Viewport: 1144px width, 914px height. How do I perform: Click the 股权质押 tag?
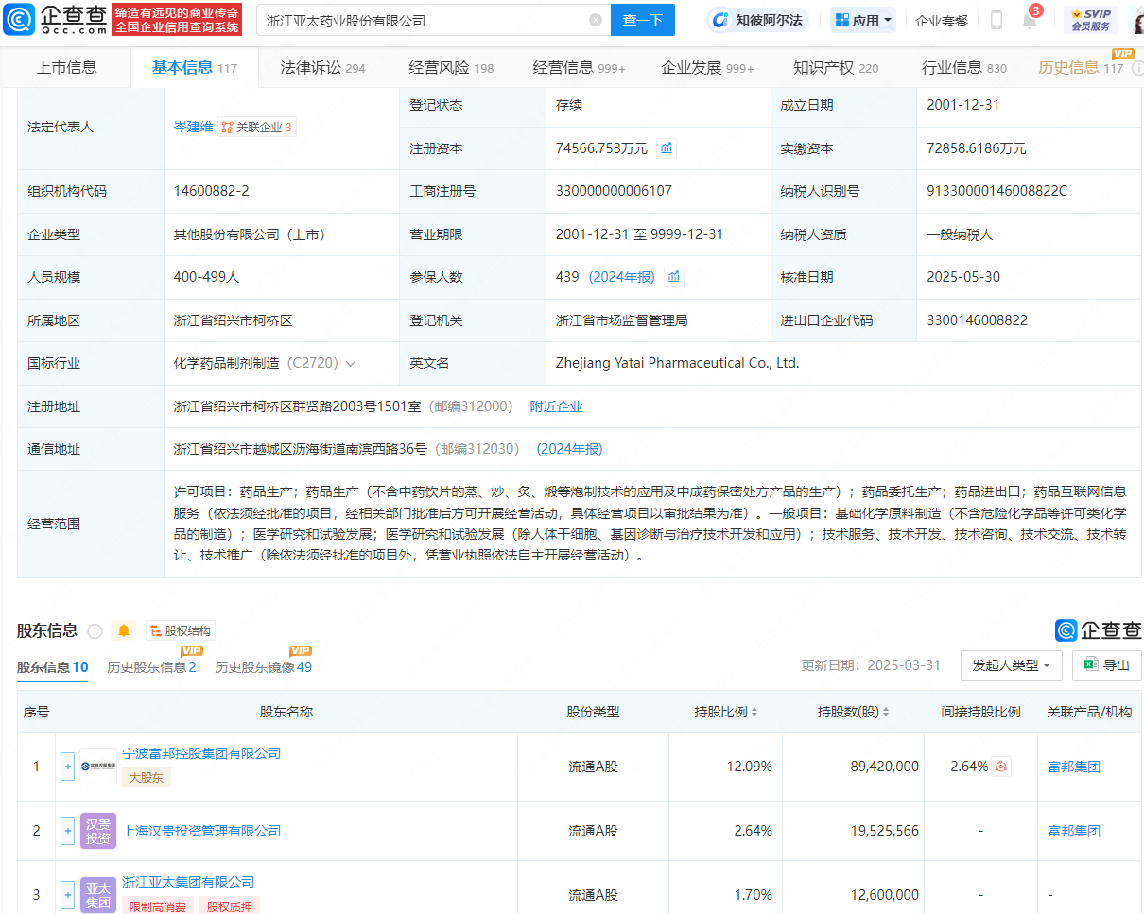coord(231,905)
